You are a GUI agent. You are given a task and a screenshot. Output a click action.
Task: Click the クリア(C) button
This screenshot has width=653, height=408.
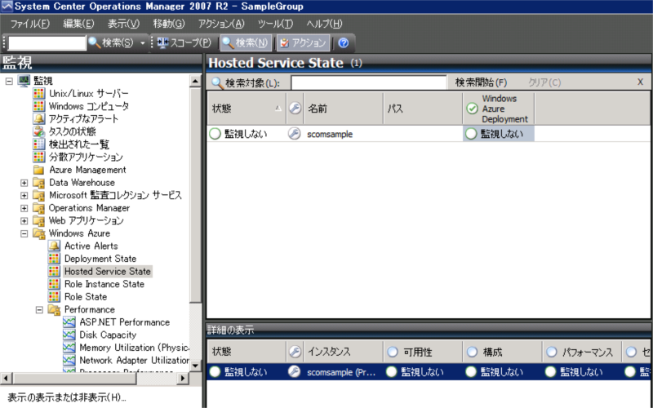pyautogui.click(x=544, y=82)
